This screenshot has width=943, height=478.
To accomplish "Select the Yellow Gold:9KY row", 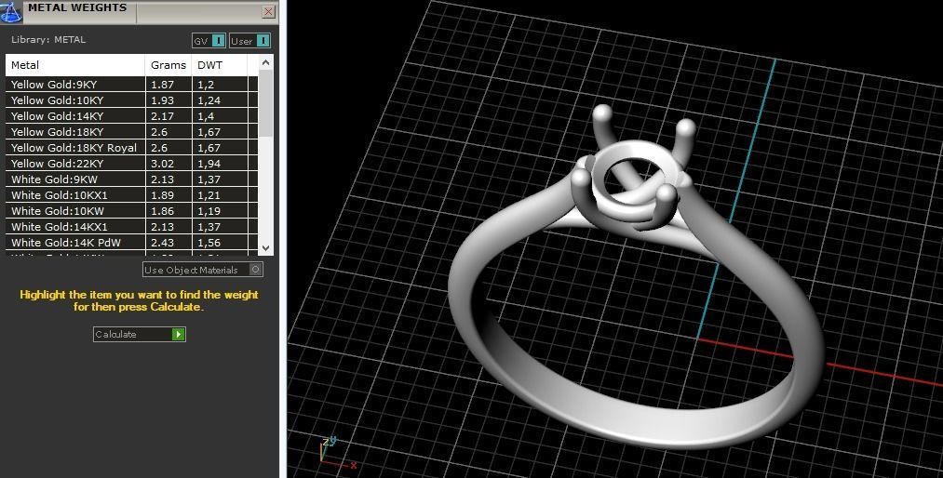I will tap(131, 84).
